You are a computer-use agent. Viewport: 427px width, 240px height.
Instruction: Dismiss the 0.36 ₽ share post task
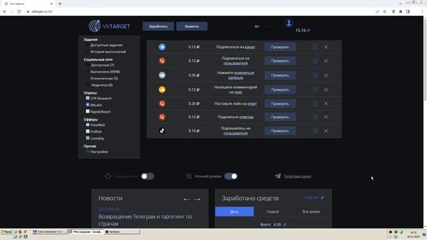click(x=326, y=75)
